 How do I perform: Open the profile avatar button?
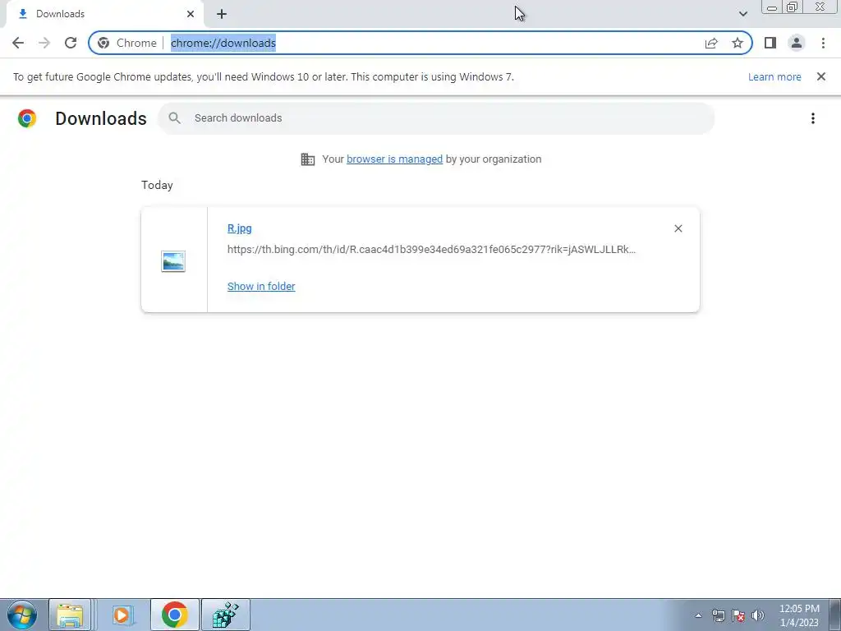pos(797,43)
